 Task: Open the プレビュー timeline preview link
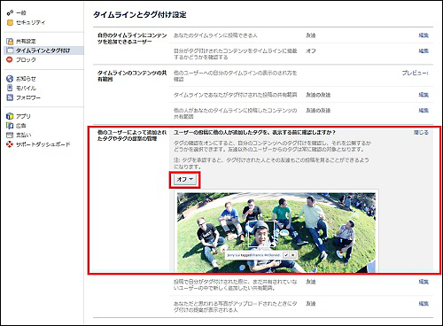pyautogui.click(x=415, y=73)
